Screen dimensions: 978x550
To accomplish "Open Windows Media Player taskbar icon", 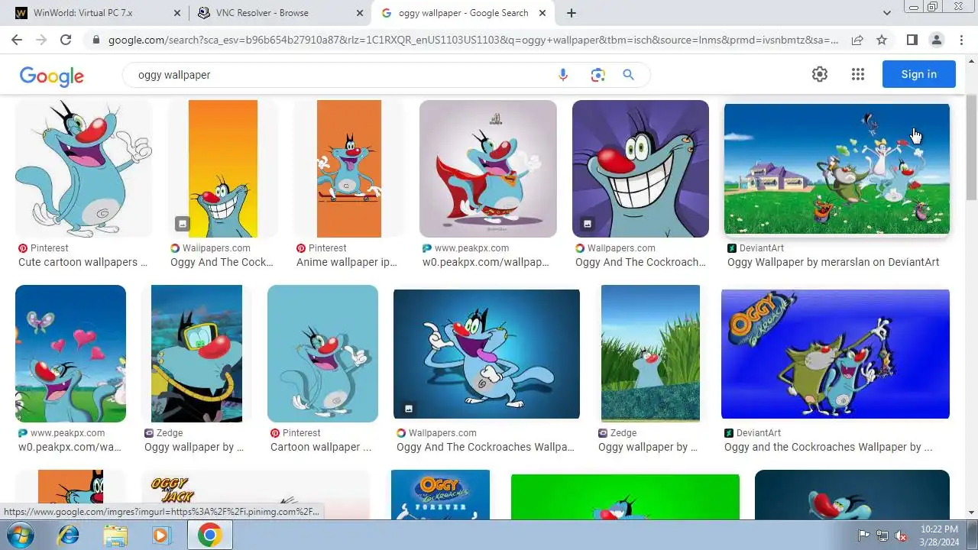I will tap(160, 535).
